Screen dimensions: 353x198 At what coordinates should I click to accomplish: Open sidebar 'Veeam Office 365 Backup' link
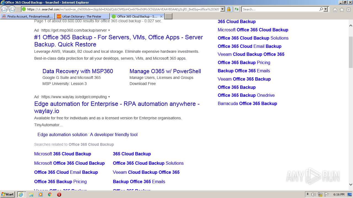pyautogui.click(x=244, y=79)
